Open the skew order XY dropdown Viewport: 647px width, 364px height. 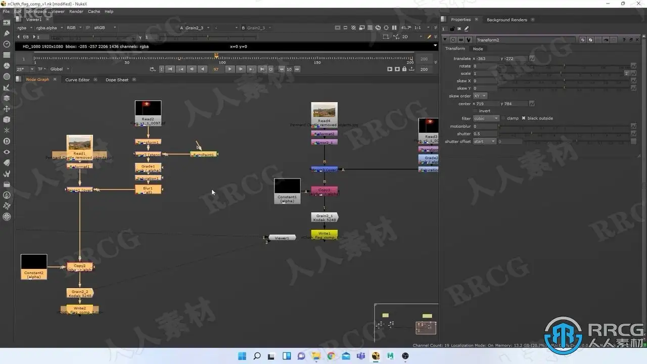[x=480, y=96]
